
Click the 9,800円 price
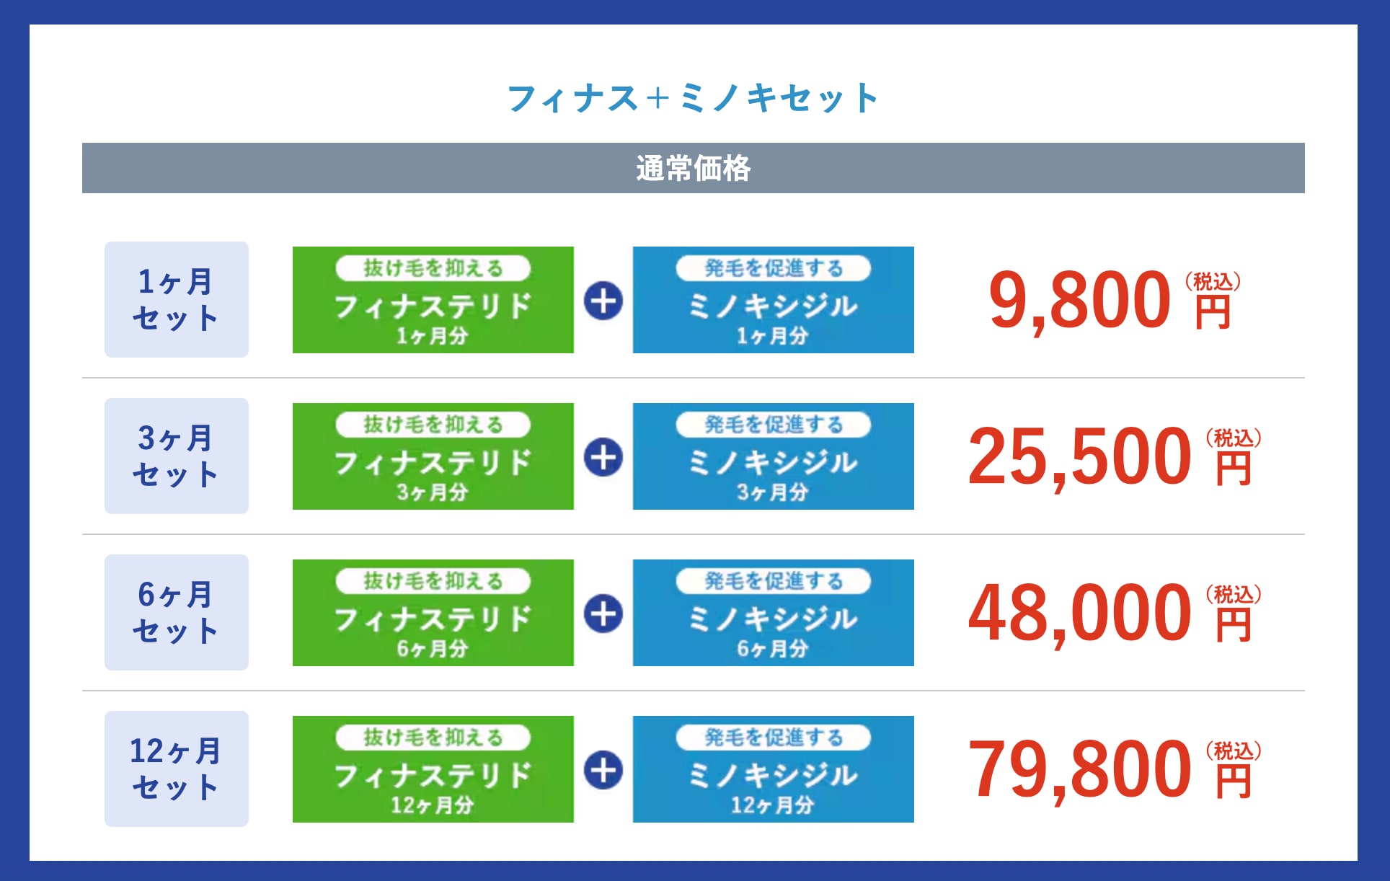(x=1110, y=300)
